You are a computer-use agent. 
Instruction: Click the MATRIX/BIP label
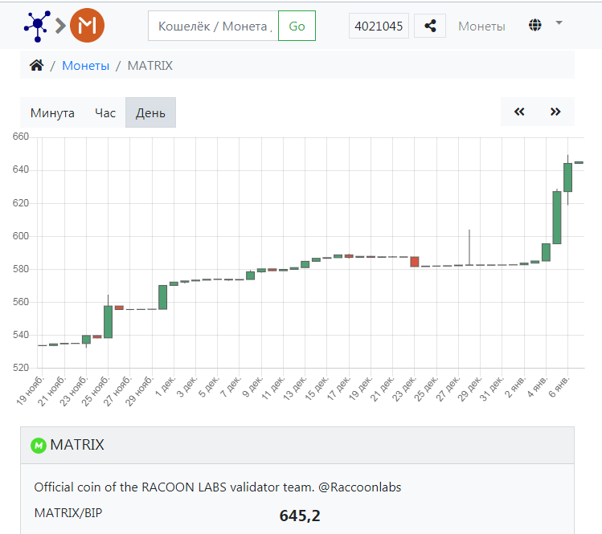[x=68, y=513]
